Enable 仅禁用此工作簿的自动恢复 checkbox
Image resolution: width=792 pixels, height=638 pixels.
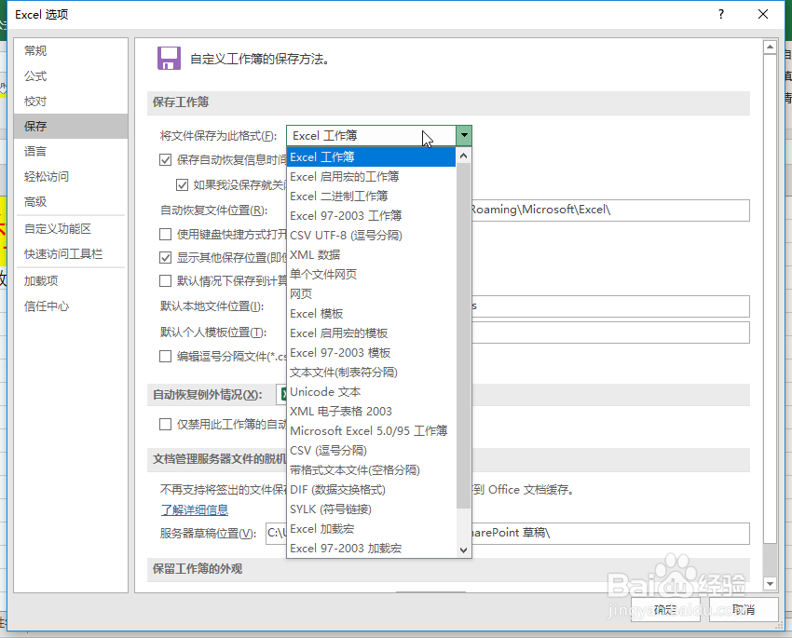pos(165,424)
